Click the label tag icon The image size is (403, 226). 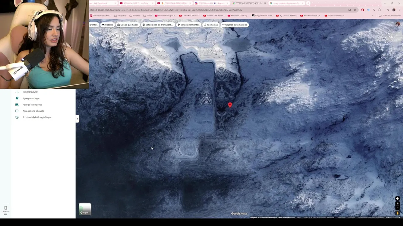(17, 111)
